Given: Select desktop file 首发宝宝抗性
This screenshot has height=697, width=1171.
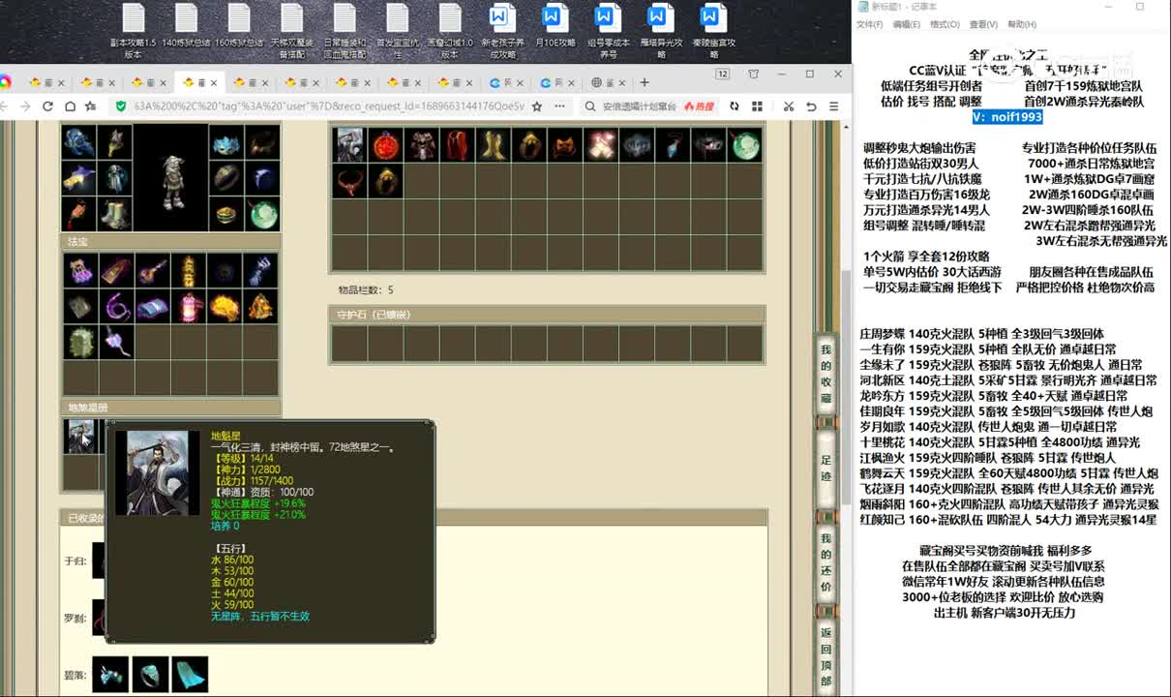Looking at the screenshot, I should pos(396,31).
